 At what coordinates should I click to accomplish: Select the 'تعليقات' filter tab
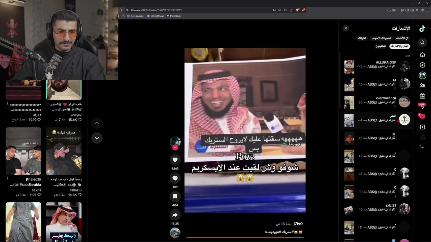click(x=362, y=38)
